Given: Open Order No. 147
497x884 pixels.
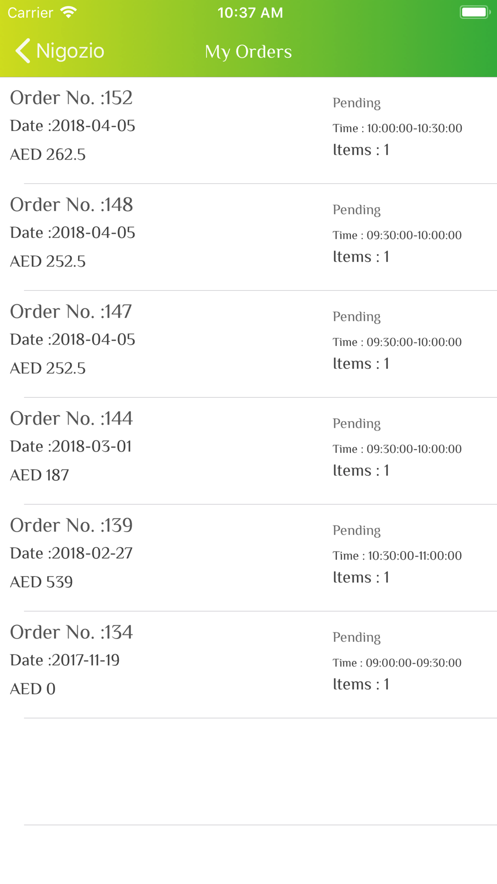Looking at the screenshot, I should click(x=71, y=312).
